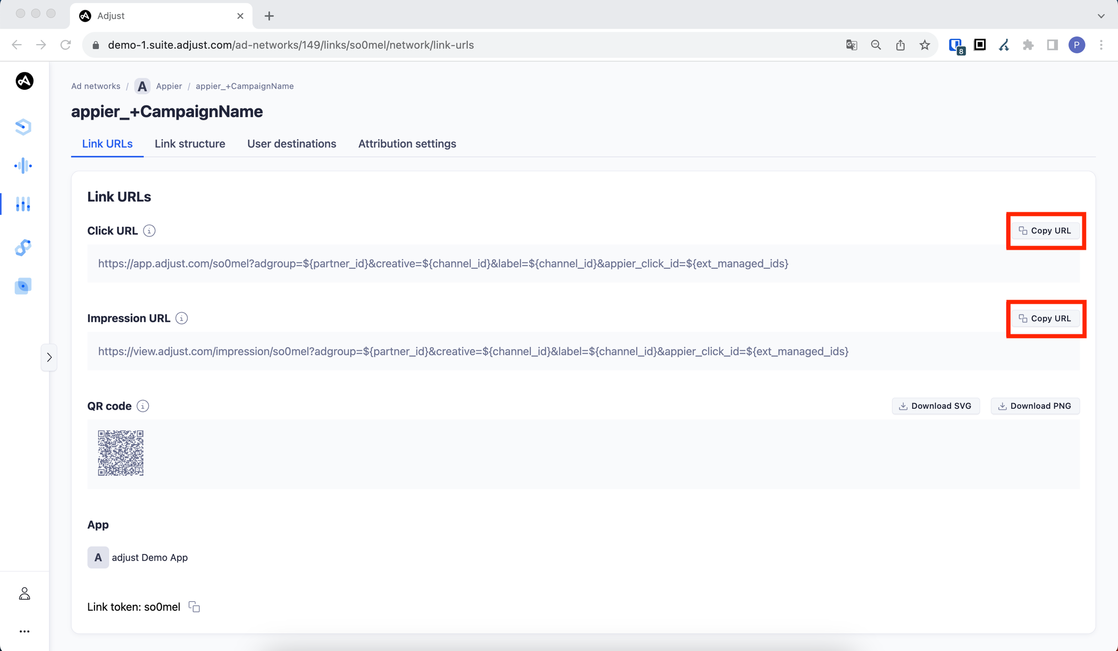This screenshot has height=651, width=1118.
Task: Click the info icon next to Click URL
Action: 149,231
